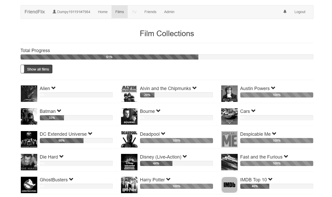Open the Die Hard poster thumbnail
Screen dimensions: 332x197
pyautogui.click(x=29, y=162)
